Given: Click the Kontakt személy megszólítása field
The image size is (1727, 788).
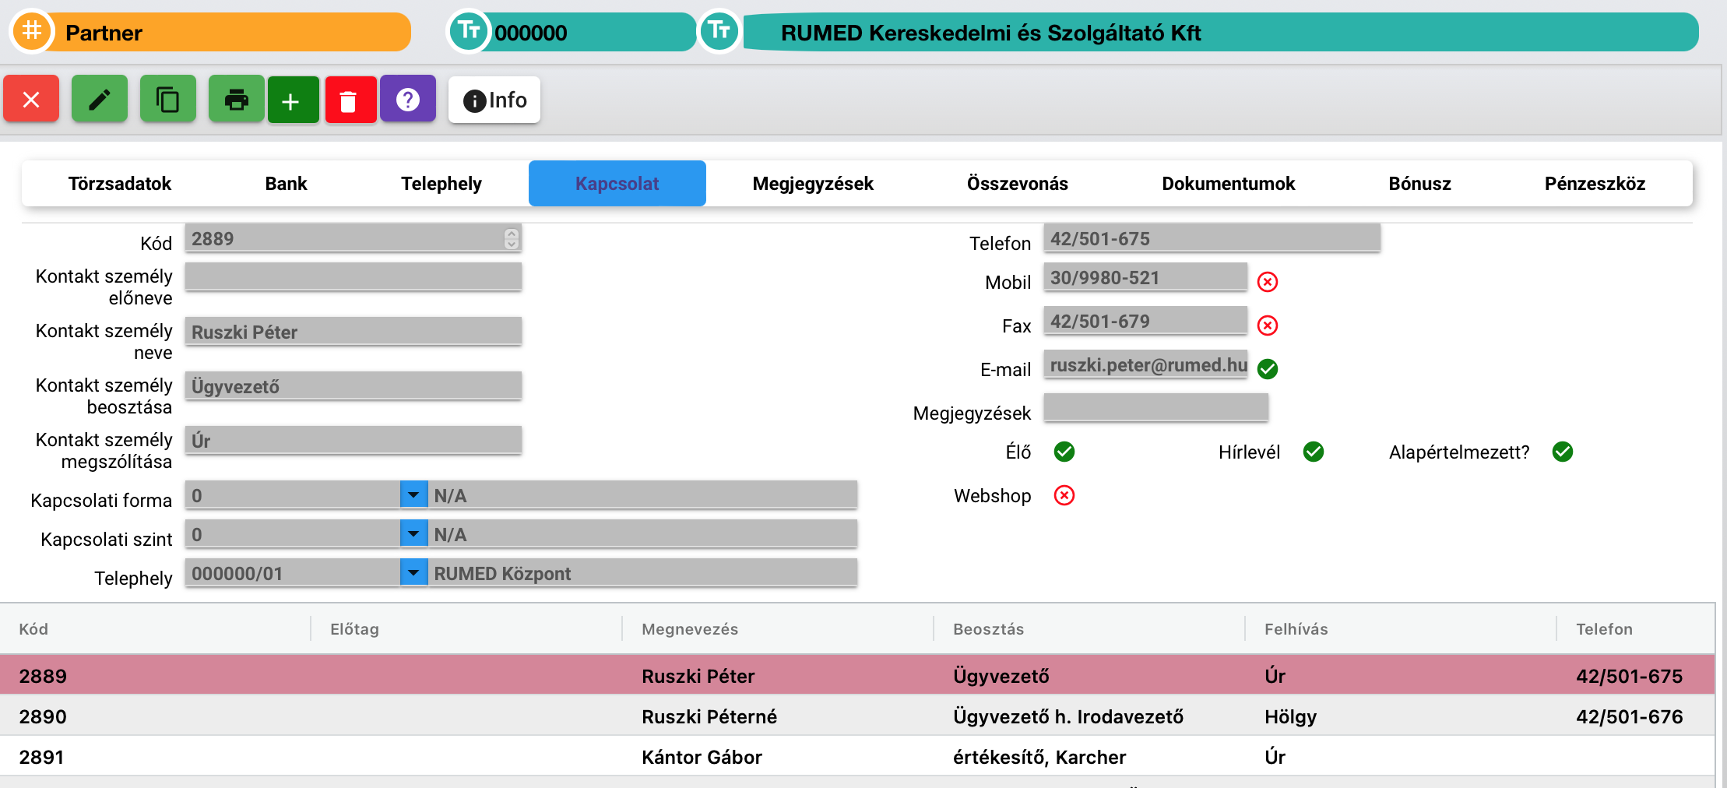Looking at the screenshot, I should [353, 441].
